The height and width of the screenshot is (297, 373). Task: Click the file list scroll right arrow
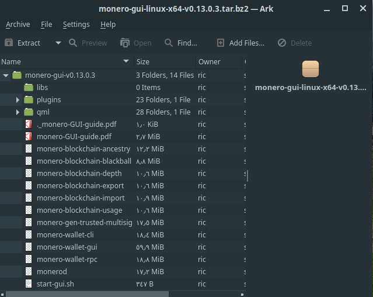coord(242,295)
